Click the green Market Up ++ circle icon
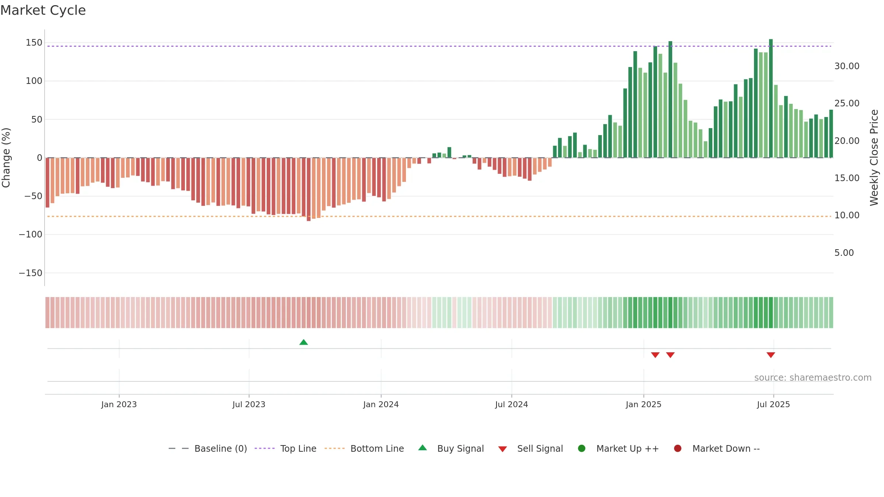Image resolution: width=884 pixels, height=497 pixels. tap(582, 448)
